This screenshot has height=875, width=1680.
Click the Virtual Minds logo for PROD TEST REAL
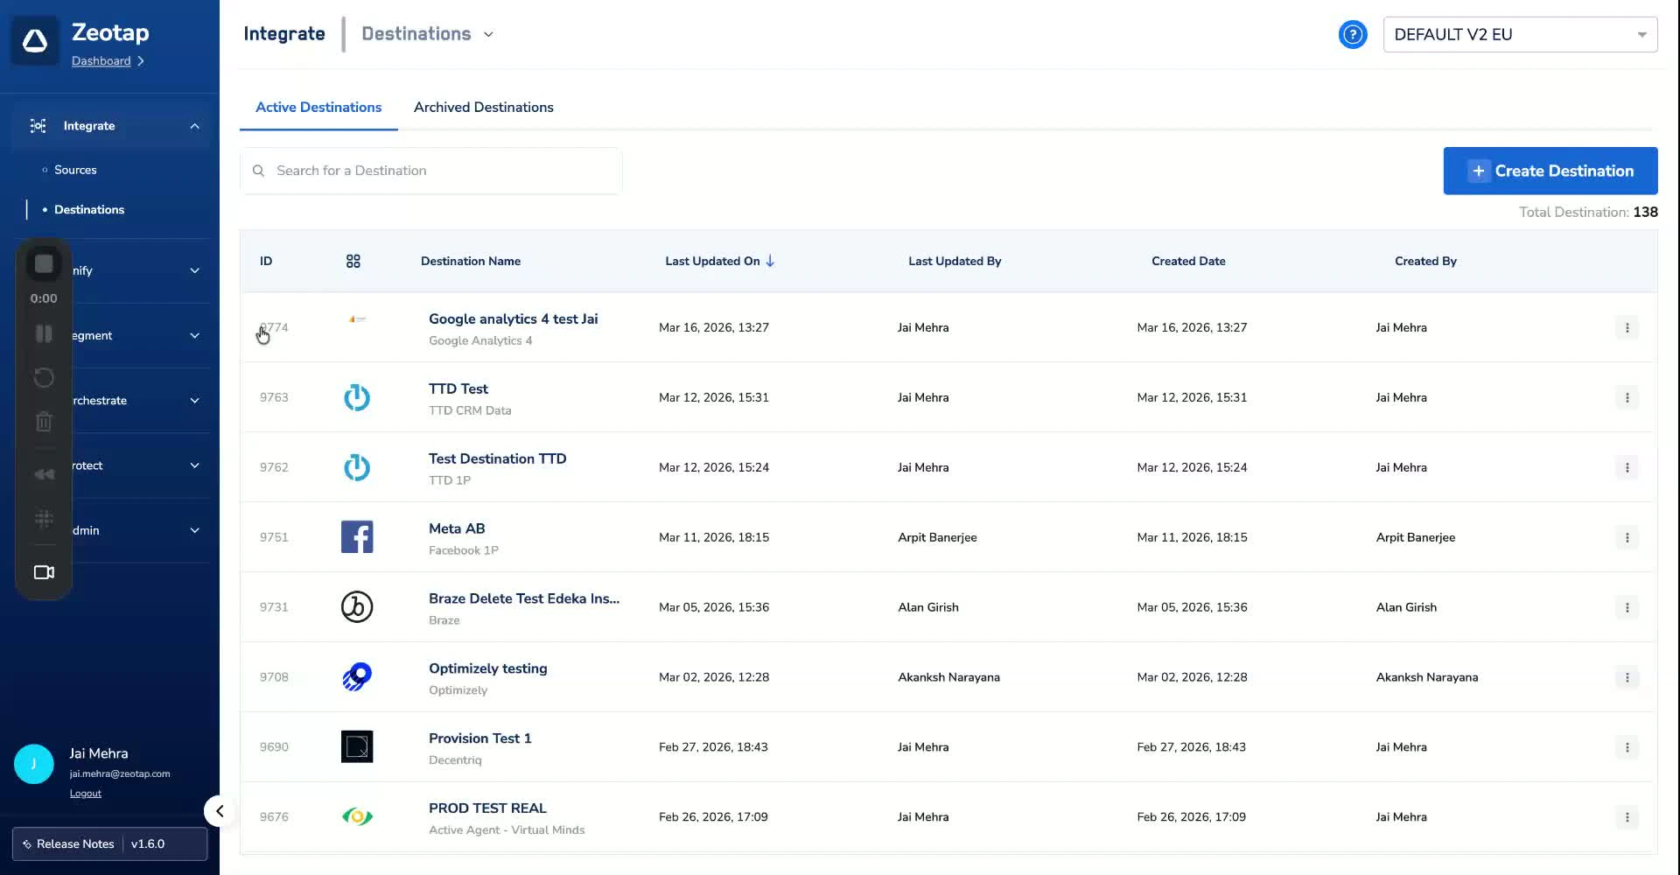coord(357,816)
